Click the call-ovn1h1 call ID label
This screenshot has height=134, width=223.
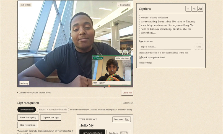pyautogui.click(x=25, y=5)
